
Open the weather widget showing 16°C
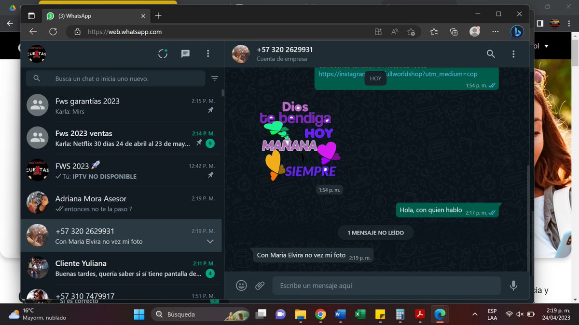point(39,314)
